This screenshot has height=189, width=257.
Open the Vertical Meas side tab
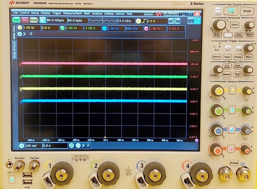pos(14,50)
